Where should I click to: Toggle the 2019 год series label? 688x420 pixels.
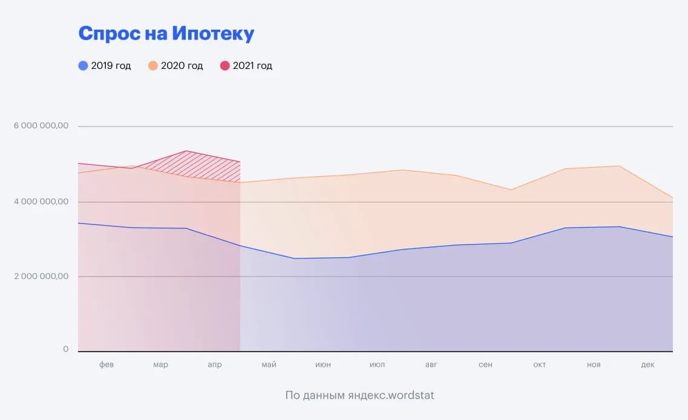[111, 66]
